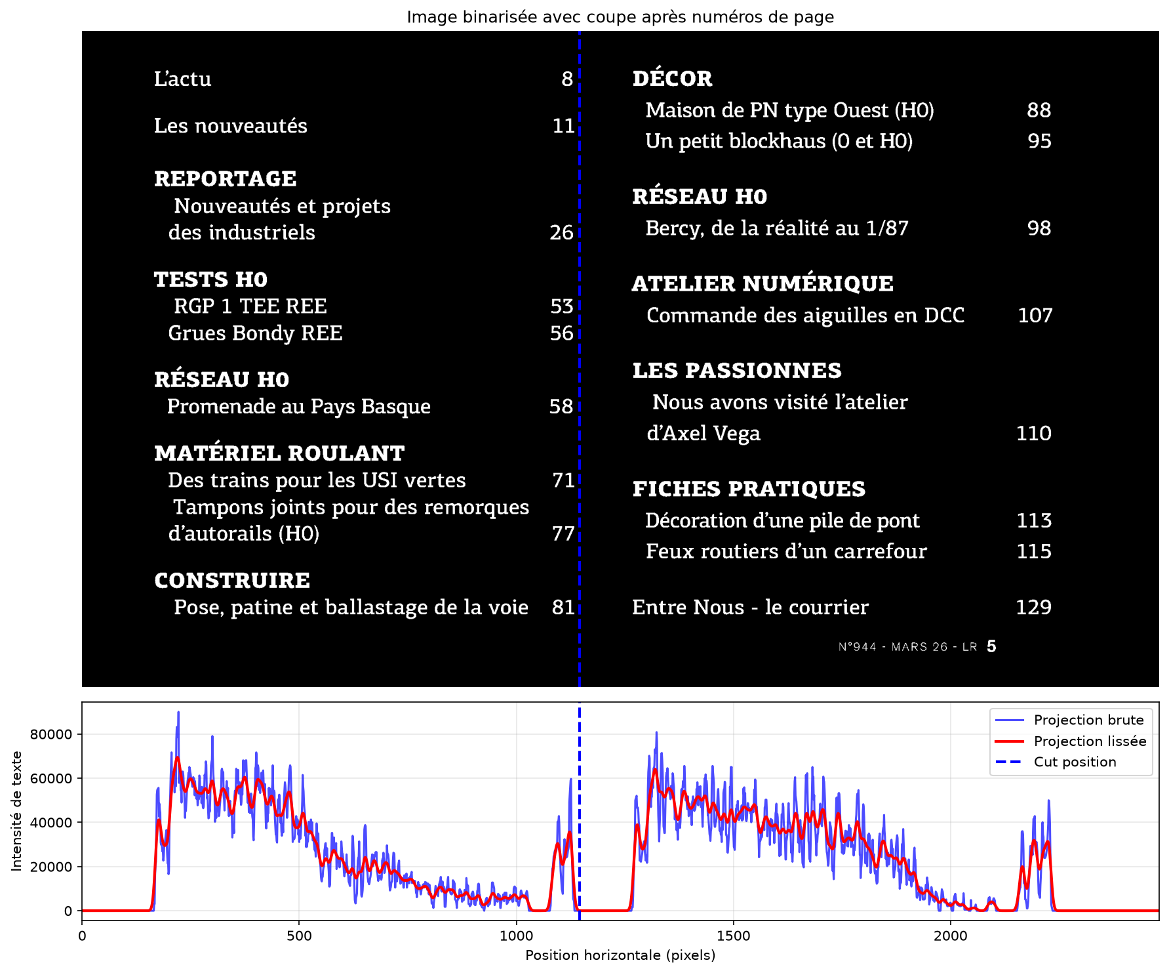This screenshot has height=973, width=1169.
Task: Click page number "115"
Action: click(x=1035, y=551)
